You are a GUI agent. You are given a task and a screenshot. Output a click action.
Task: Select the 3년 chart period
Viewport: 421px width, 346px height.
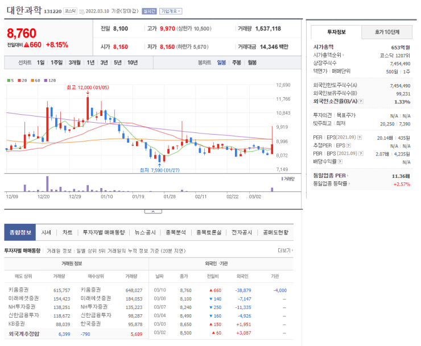coord(104,62)
